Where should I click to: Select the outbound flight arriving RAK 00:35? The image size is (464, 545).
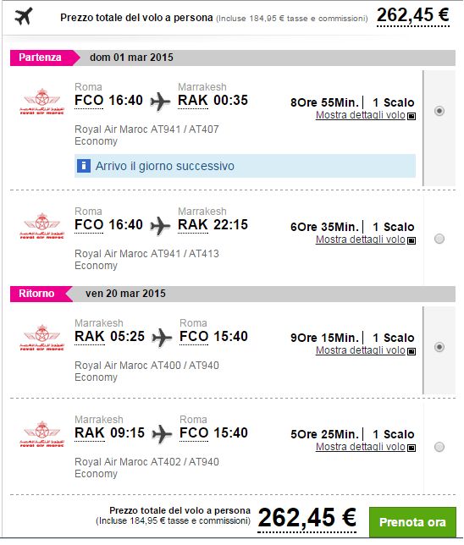tap(439, 111)
